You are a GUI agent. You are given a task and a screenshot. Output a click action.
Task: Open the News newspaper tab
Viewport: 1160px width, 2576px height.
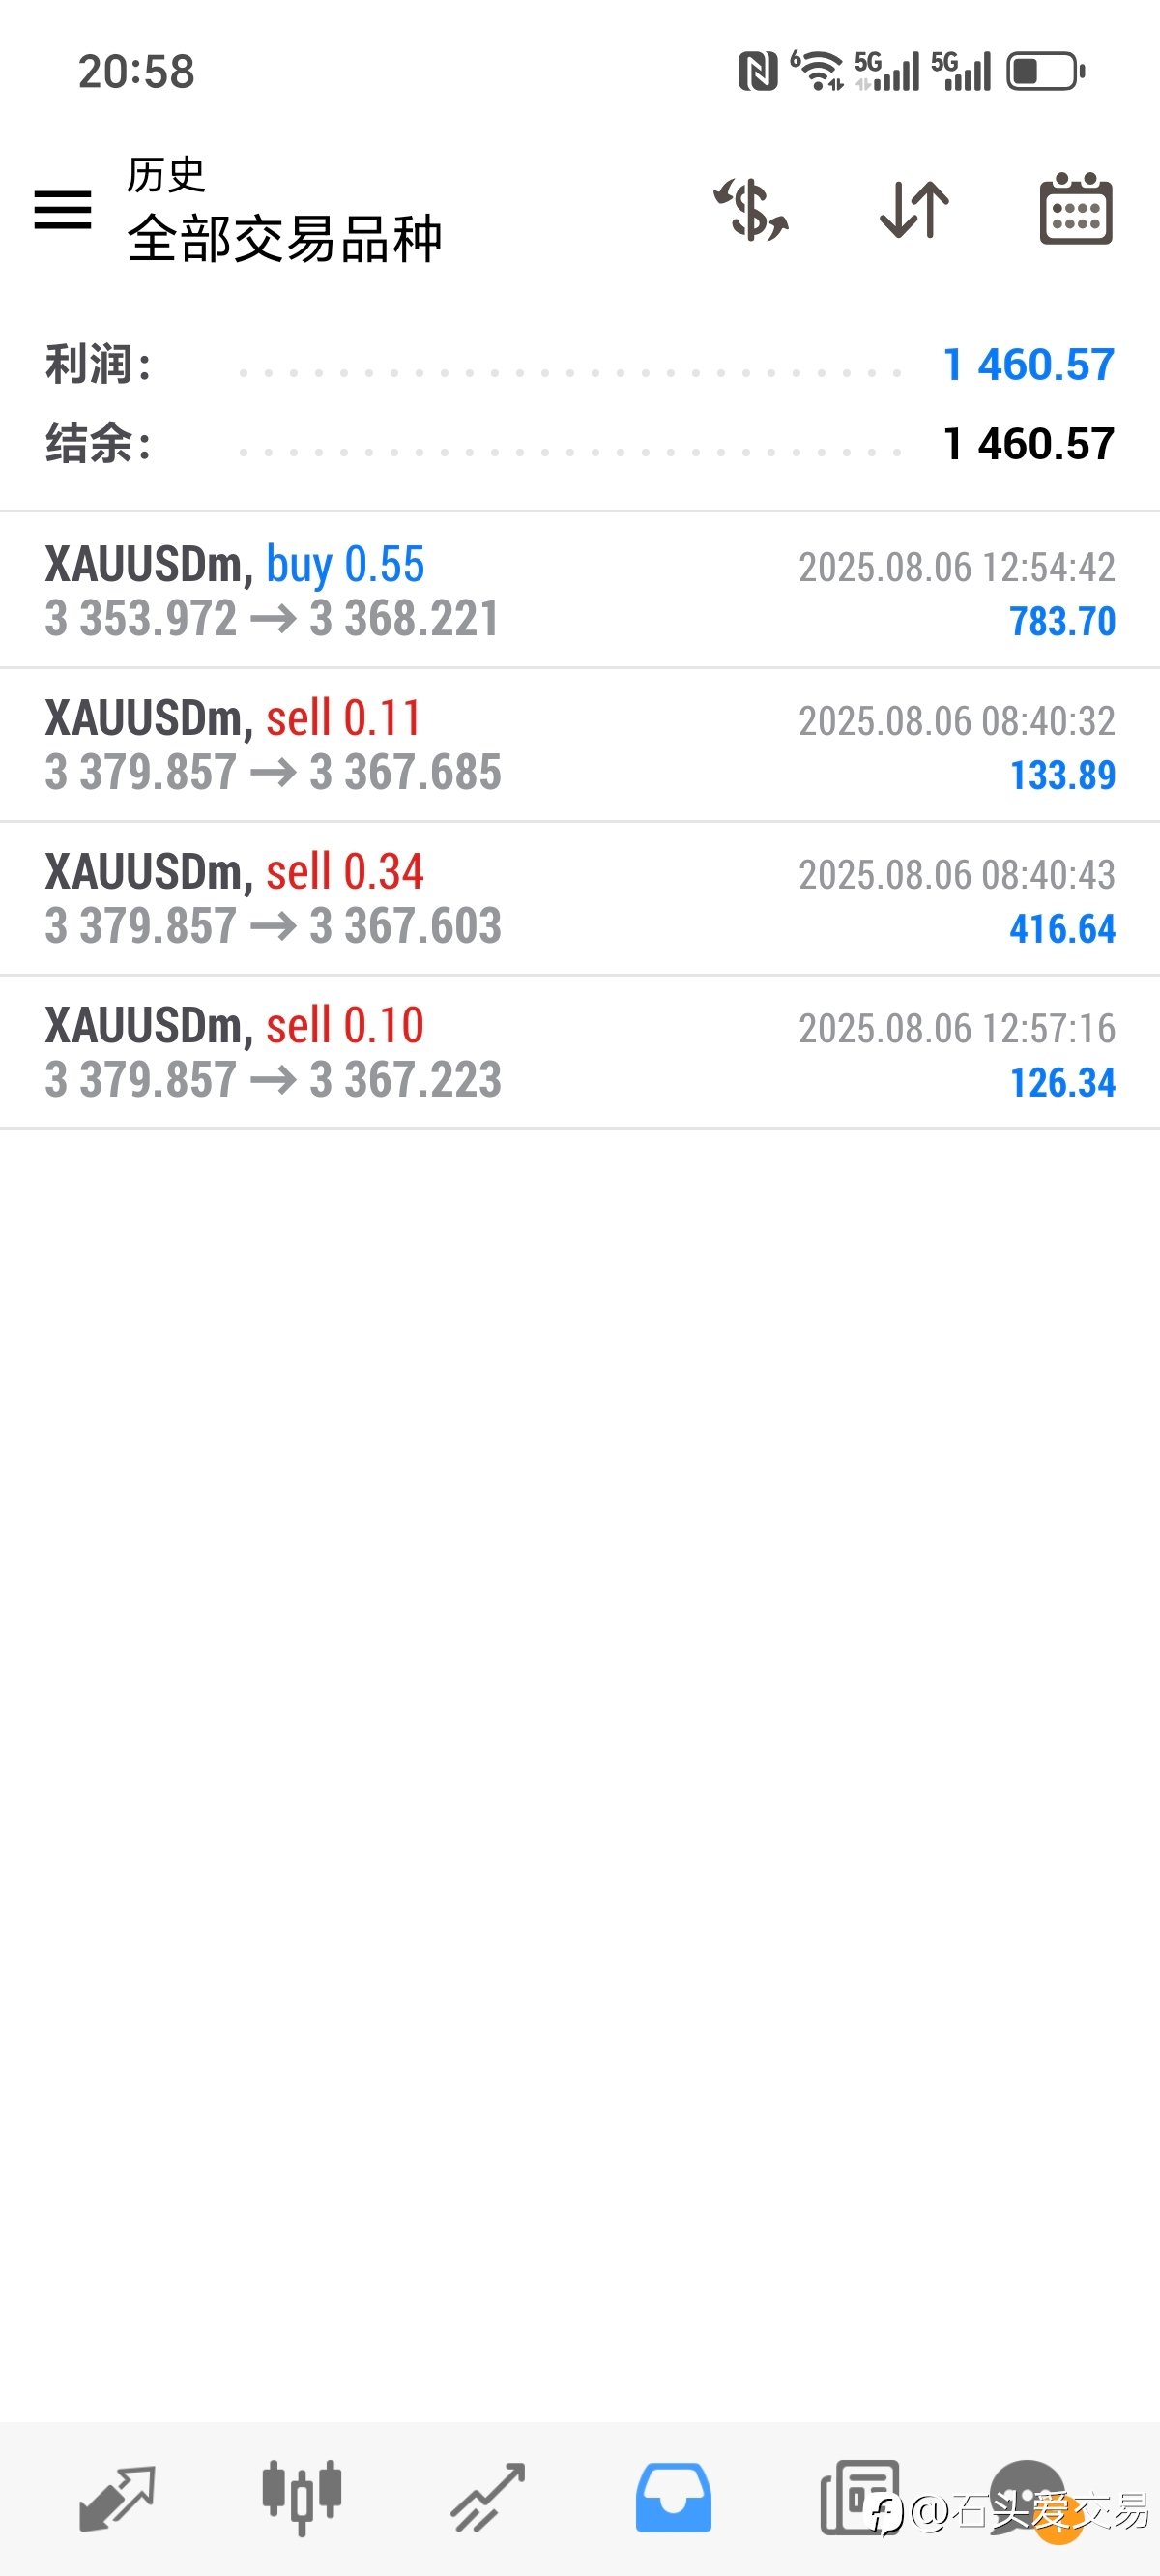tap(859, 2498)
